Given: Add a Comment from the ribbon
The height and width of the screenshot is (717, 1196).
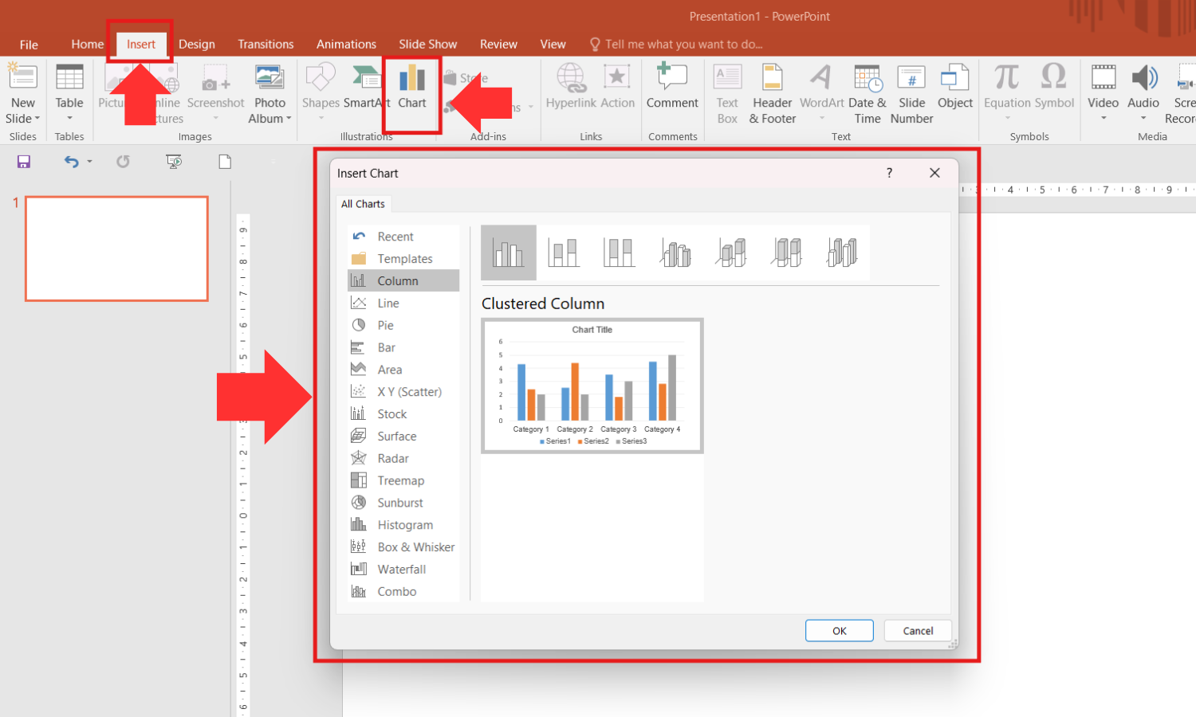Looking at the screenshot, I should point(672,87).
